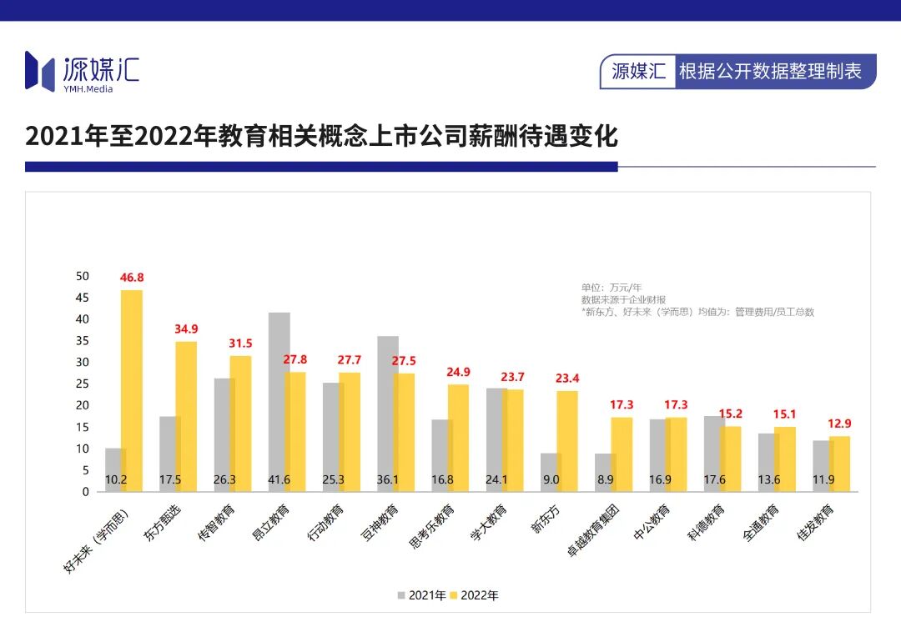901x637 pixels.
Task: Click the gray 2021年 legend swatch
Action: click(401, 595)
